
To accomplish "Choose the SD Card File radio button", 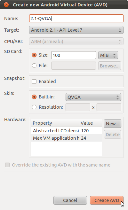I will coord(34,66).
